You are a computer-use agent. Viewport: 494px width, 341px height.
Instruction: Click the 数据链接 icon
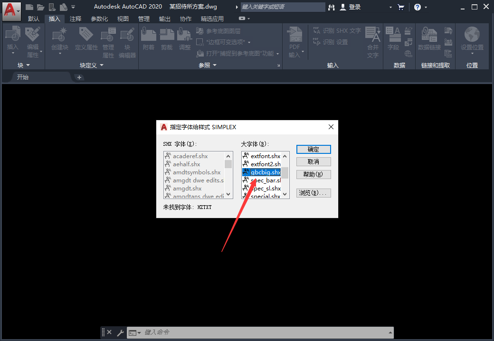click(429, 34)
